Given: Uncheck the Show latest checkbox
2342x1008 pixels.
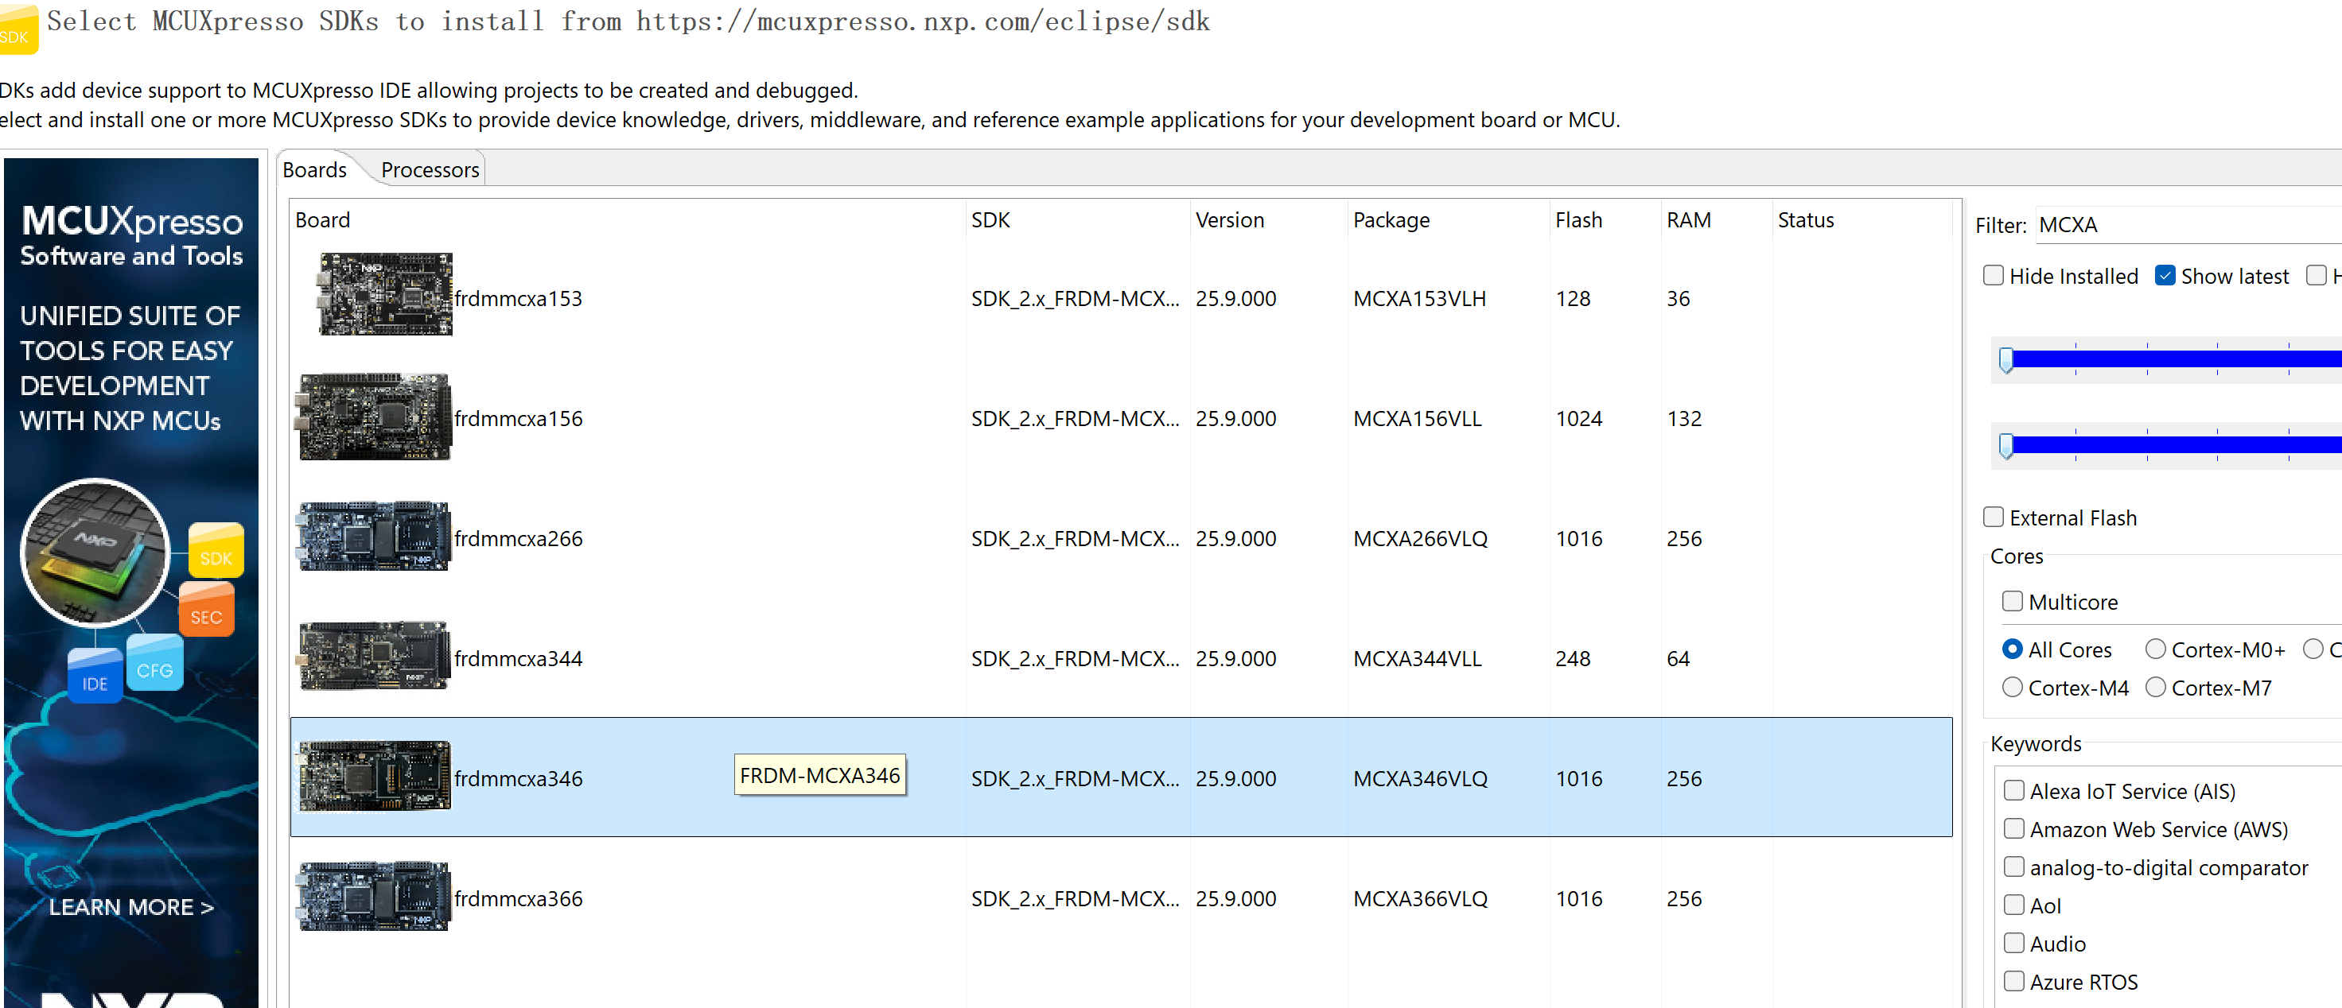Looking at the screenshot, I should tap(2165, 276).
